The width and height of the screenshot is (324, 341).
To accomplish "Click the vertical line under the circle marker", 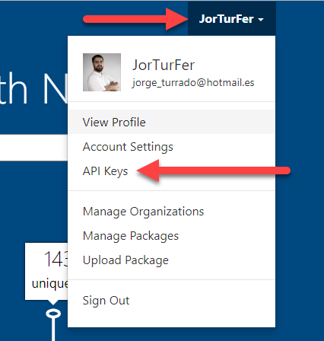I will click(x=53, y=330).
